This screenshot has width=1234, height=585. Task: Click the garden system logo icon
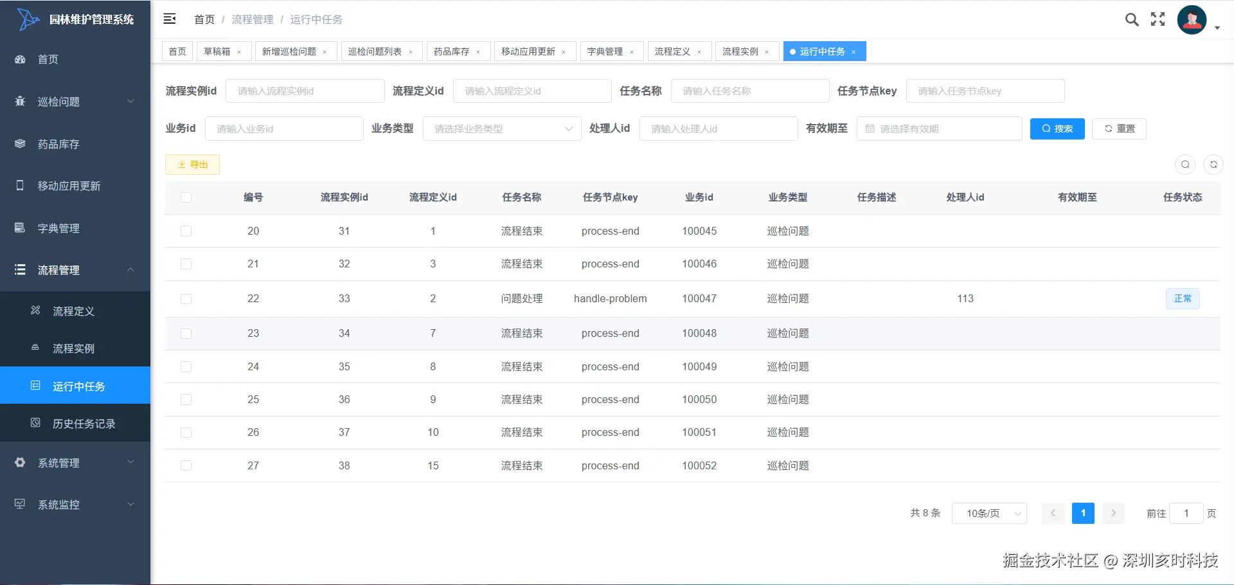[x=28, y=19]
